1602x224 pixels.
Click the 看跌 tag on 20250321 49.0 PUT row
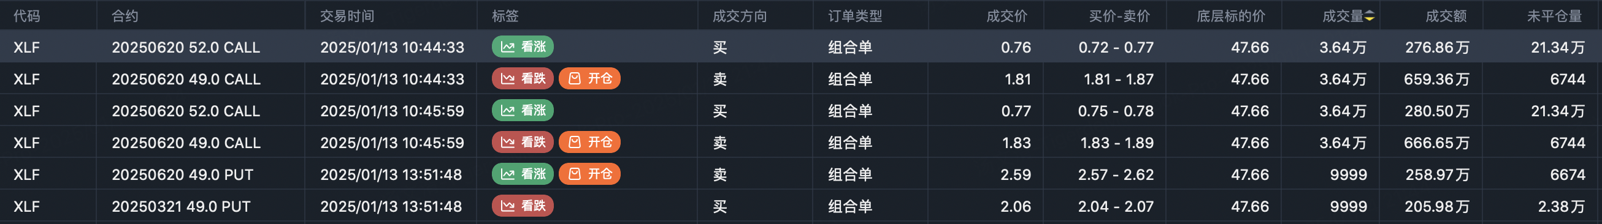point(523,206)
